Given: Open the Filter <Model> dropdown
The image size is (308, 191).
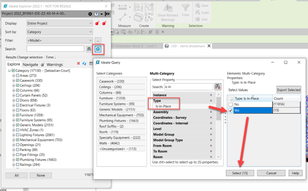Looking at the screenshot, I should point(60,40).
